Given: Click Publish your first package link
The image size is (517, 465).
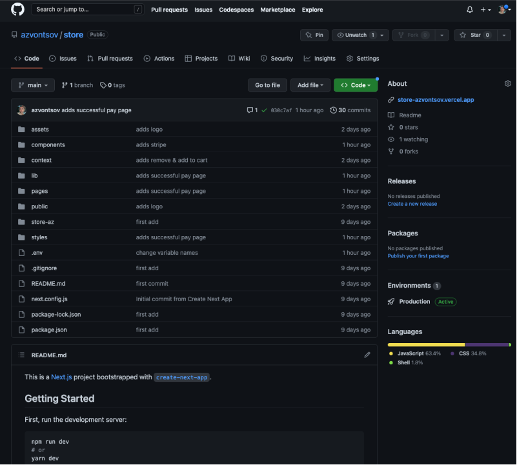Looking at the screenshot, I should click(418, 256).
